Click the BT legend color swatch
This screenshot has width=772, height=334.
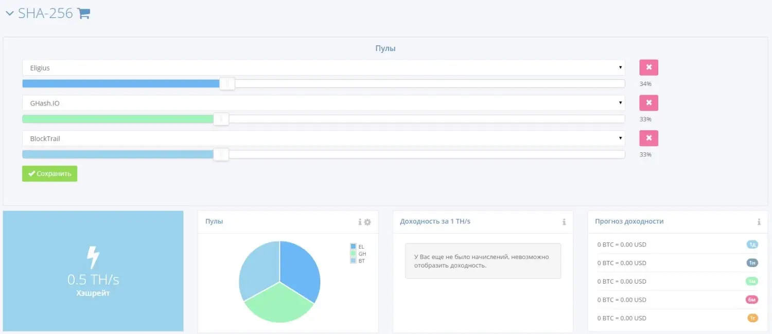353,261
